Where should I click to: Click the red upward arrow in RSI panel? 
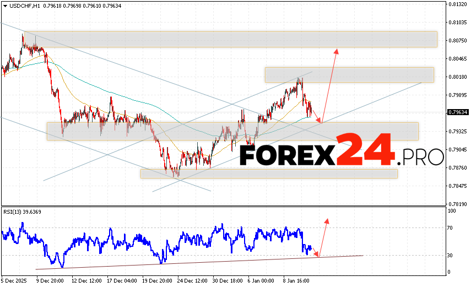323,237
